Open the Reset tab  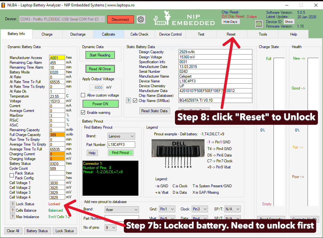coord(231,34)
